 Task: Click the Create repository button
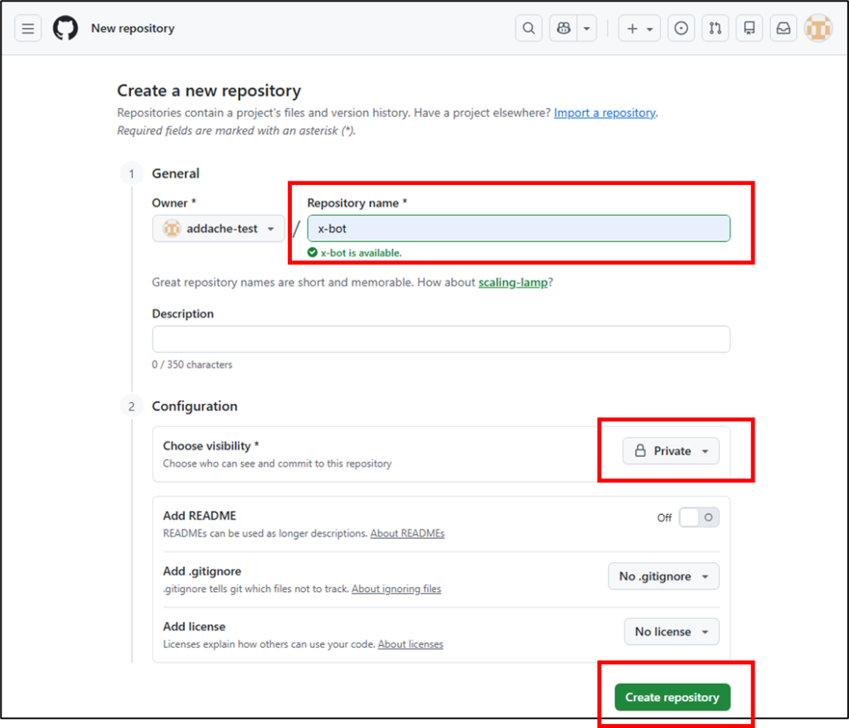coord(672,697)
